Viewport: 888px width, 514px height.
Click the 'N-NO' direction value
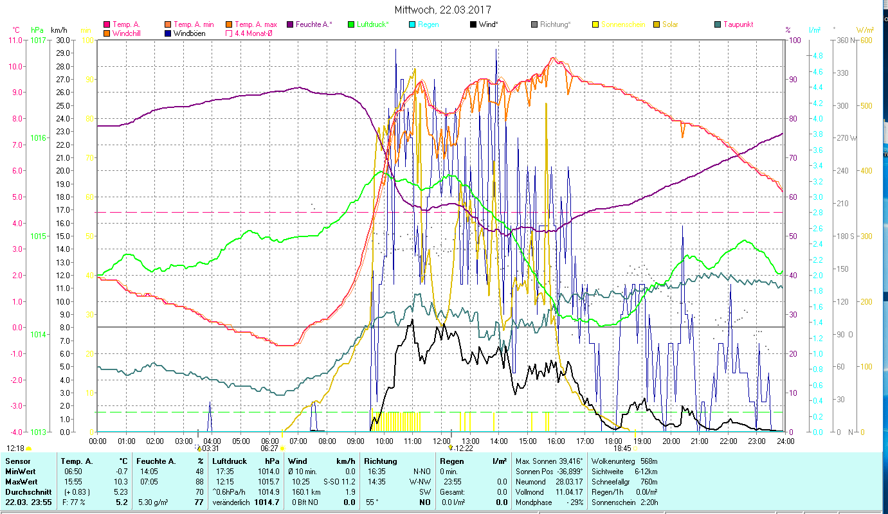click(422, 472)
